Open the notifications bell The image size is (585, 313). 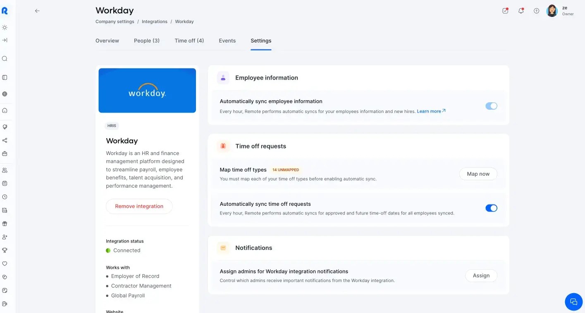(x=521, y=11)
